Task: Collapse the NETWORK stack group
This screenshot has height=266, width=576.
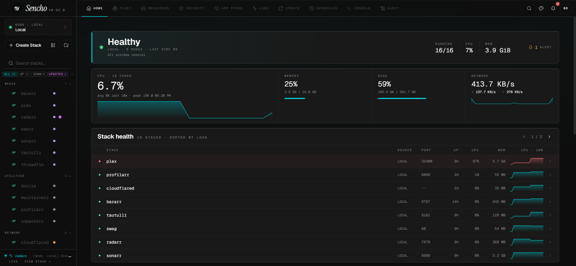Action: point(70,233)
